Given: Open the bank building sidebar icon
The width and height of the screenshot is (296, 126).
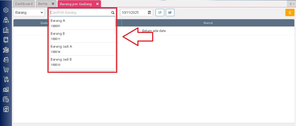Looking at the screenshot, I should (6, 50).
